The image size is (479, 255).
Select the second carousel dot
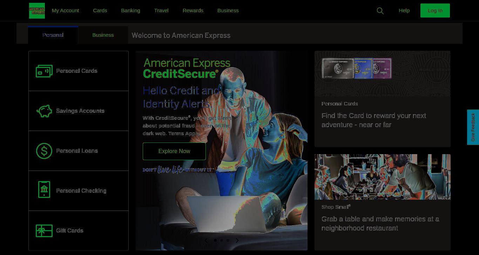pos(222,240)
